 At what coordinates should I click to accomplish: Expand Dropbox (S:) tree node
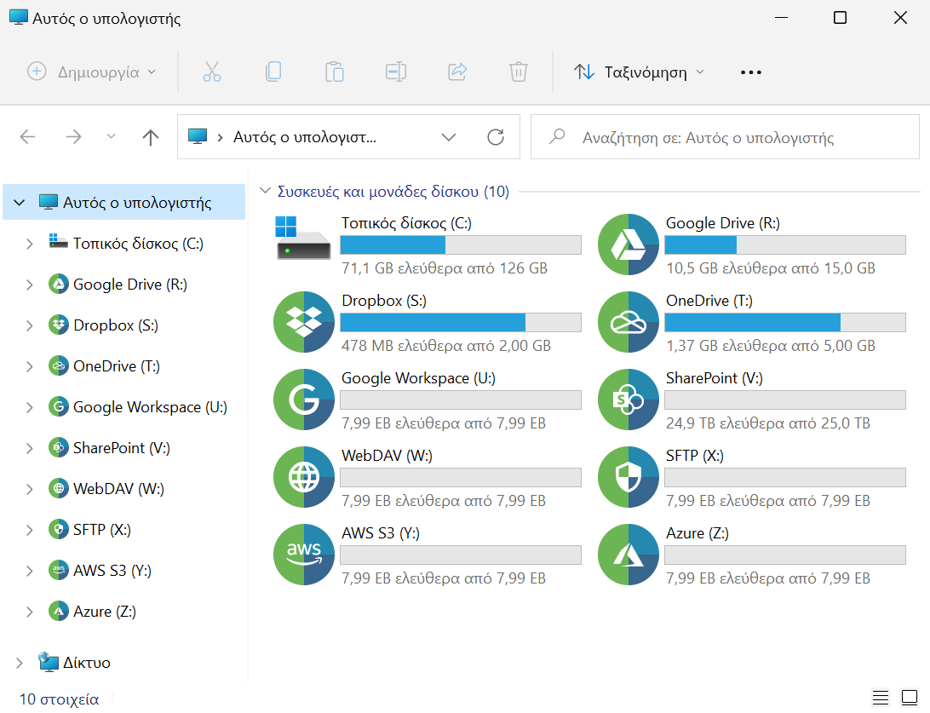coord(29,325)
